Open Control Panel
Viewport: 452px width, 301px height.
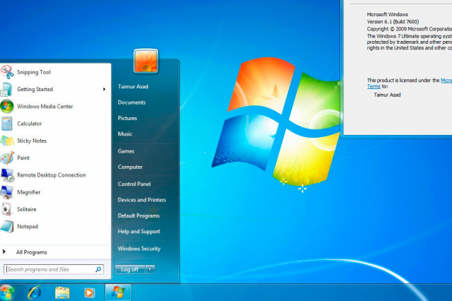tap(134, 184)
